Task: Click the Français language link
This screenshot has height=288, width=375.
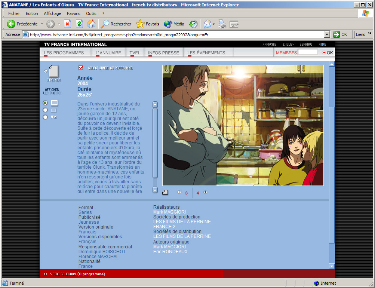Action: click(x=269, y=44)
